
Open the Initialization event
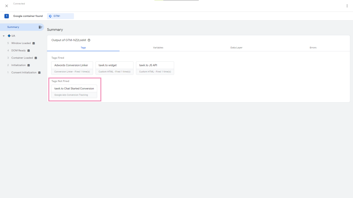coord(19,65)
